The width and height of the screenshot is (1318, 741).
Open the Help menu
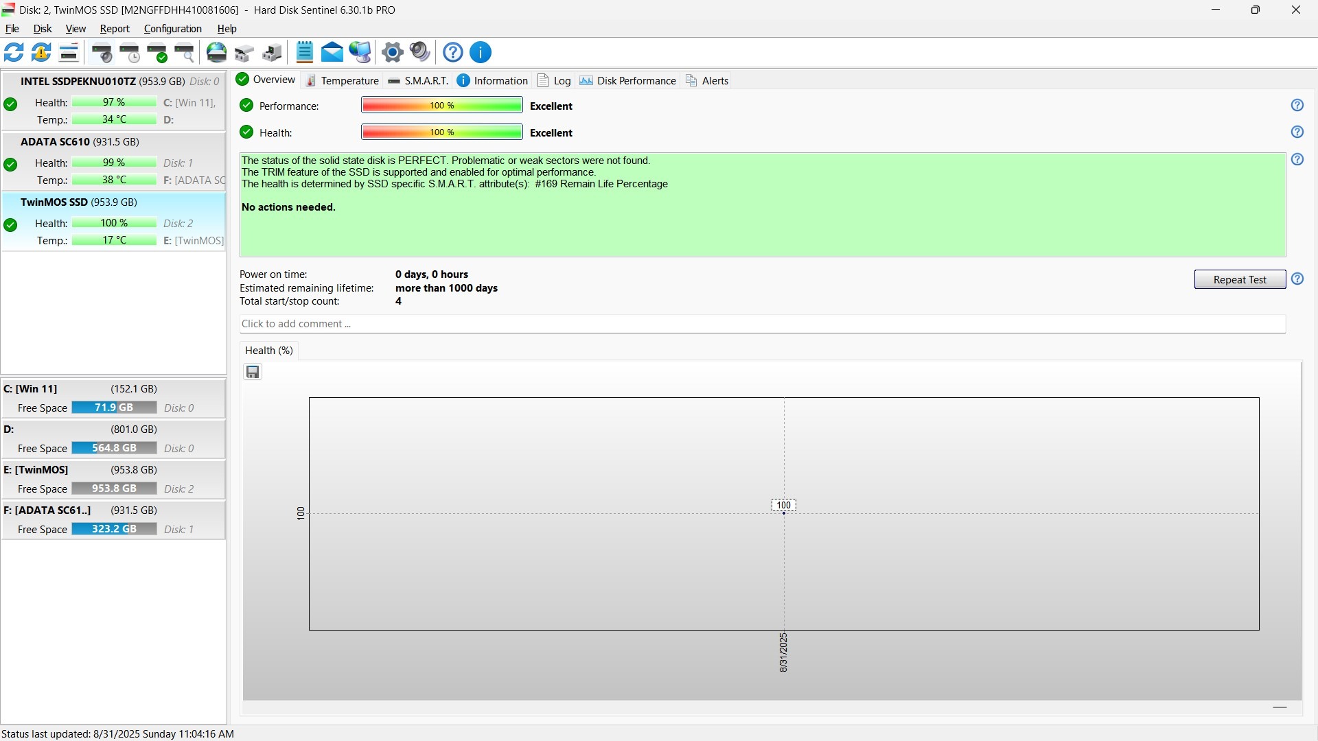227,29
